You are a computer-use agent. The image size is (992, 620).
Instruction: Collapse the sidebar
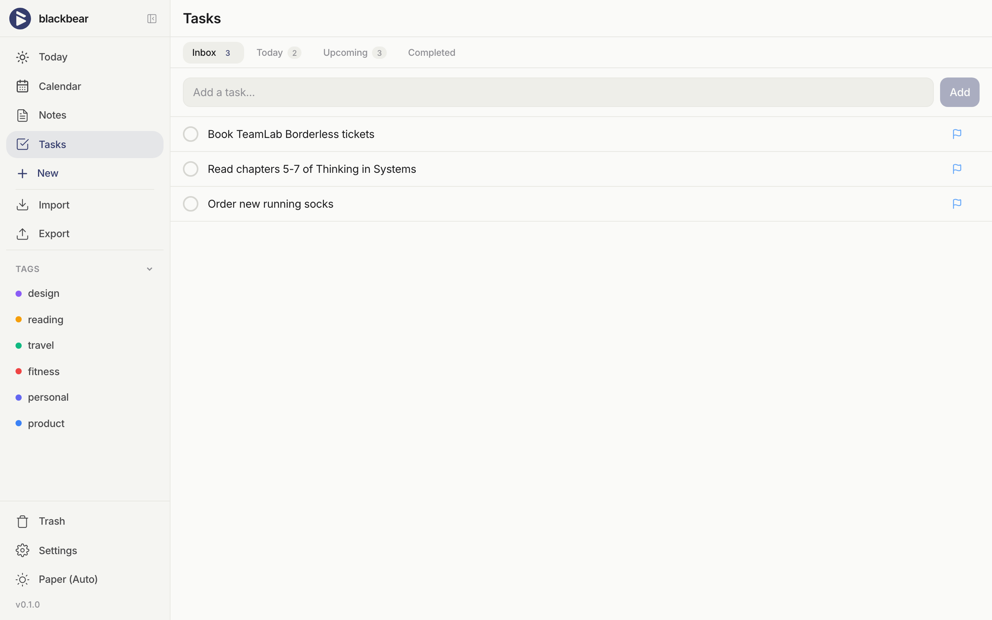pyautogui.click(x=151, y=19)
